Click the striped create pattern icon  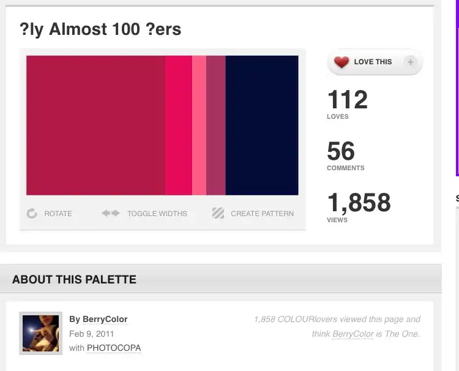pyautogui.click(x=218, y=213)
